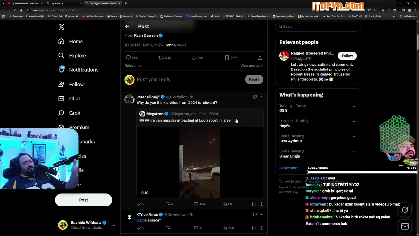Reload the page with browser refresh button
The image size is (419, 236).
pos(15,10)
